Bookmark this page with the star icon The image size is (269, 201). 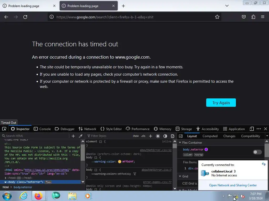[x=217, y=17]
